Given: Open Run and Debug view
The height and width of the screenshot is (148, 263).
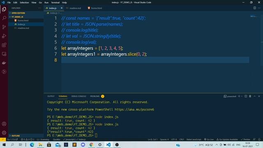Looking at the screenshot, I should 4,36.
